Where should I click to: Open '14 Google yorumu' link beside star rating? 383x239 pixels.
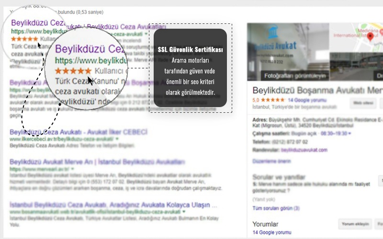(307, 100)
